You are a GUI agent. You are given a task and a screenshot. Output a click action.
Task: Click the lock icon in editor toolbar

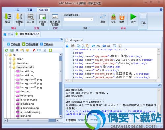click(x=67, y=46)
